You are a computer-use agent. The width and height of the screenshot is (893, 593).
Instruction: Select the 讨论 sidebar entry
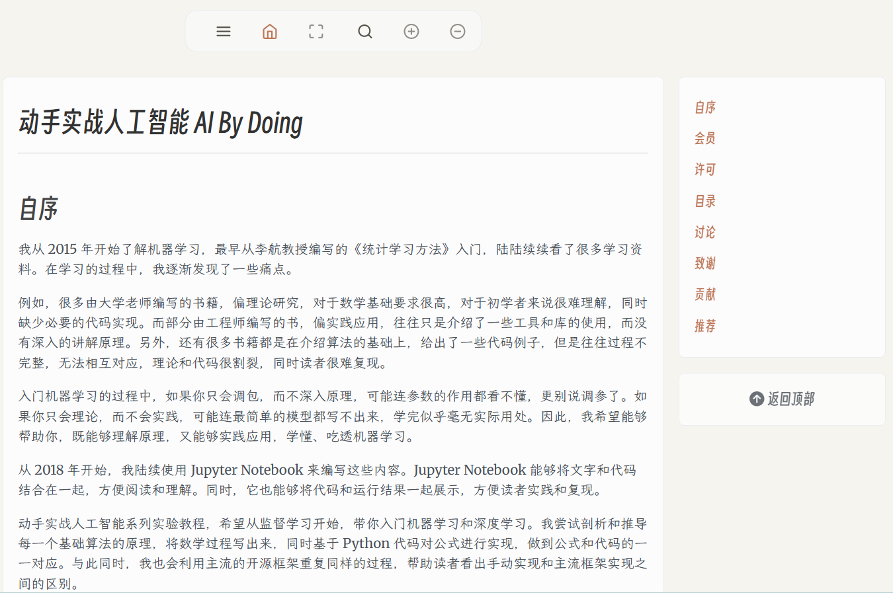(705, 232)
